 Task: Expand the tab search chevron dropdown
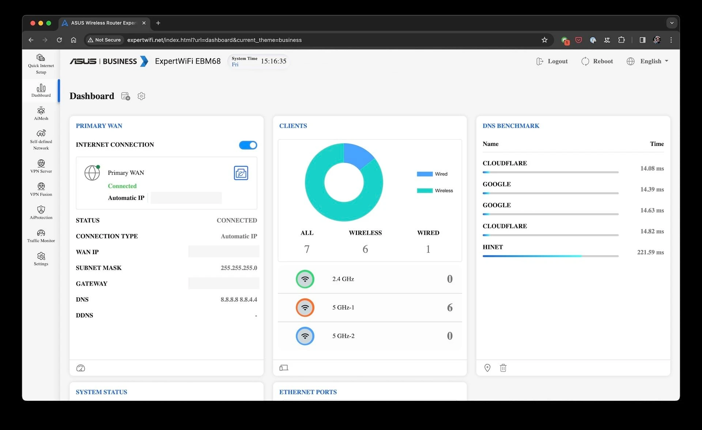coord(672,23)
